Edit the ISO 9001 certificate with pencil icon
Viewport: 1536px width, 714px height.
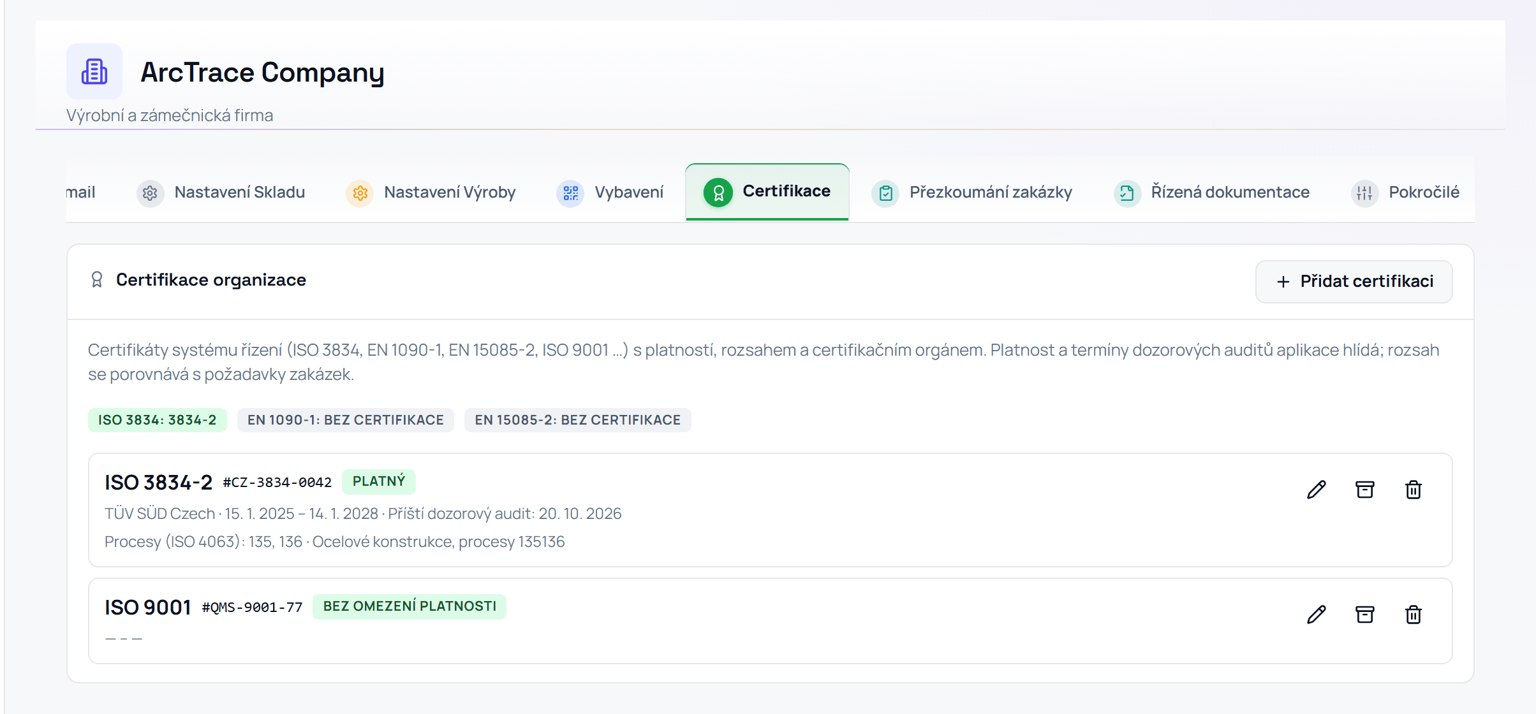[x=1316, y=615]
